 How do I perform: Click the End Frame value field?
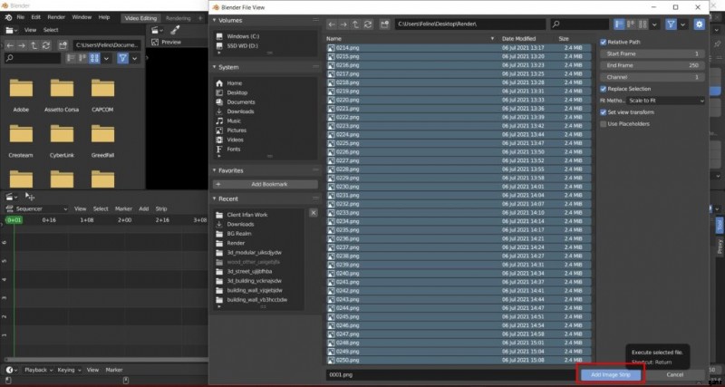(652, 65)
